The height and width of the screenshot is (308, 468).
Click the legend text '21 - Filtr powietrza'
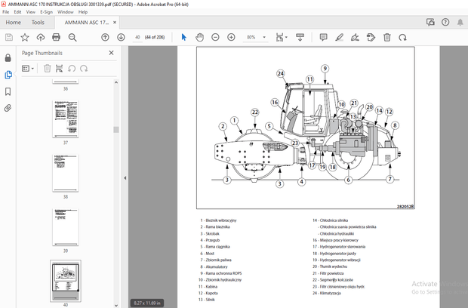pyautogui.click(x=328, y=273)
